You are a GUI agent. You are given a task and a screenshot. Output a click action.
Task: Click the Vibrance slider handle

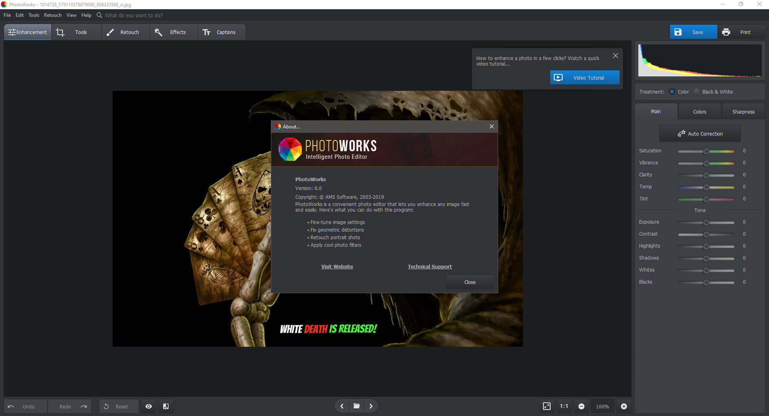[x=706, y=163]
